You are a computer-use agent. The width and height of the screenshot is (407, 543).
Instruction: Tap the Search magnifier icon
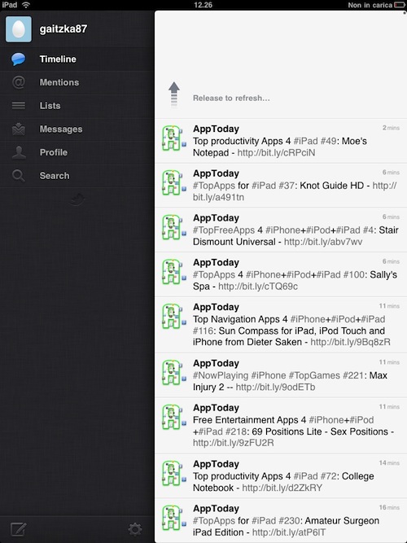pyautogui.click(x=19, y=176)
